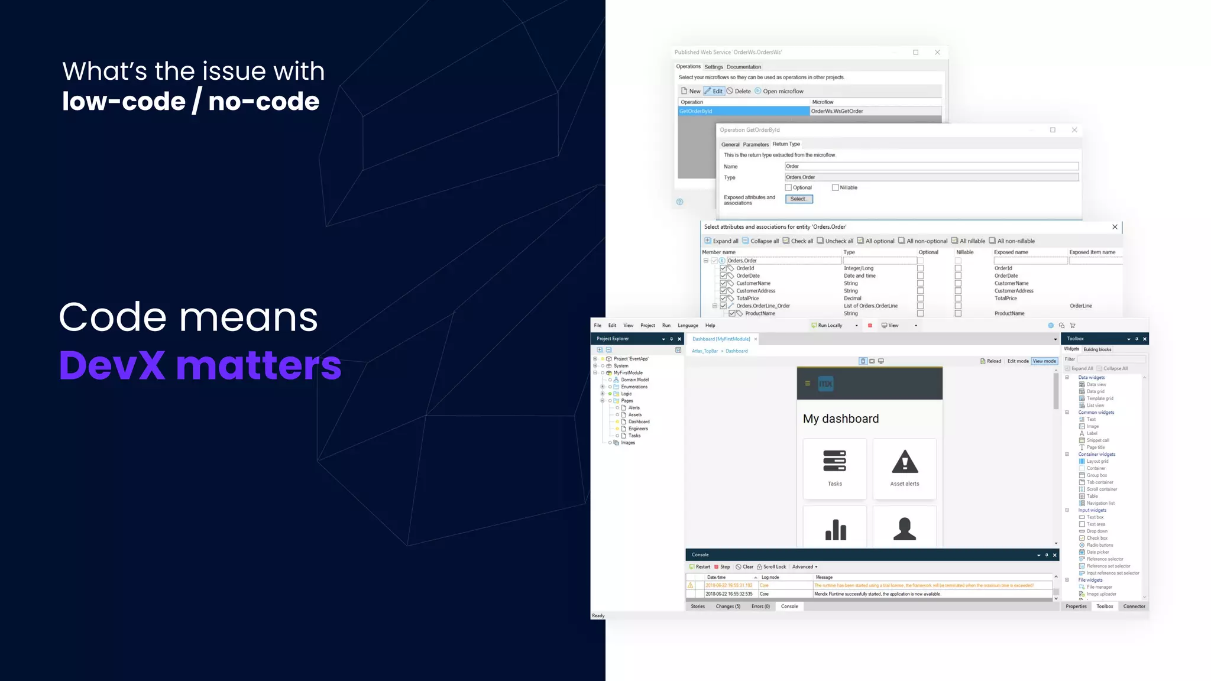Viewport: 1211px width, 681px height.
Task: Tick the Nillable checkbox for return type
Action: click(835, 187)
